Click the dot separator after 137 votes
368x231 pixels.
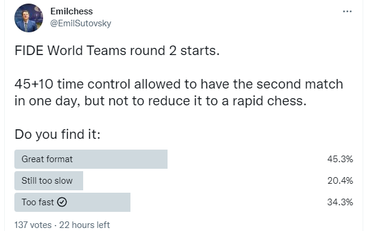[x=56, y=225]
